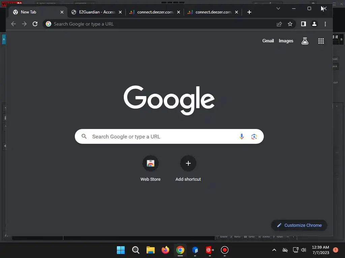The height and width of the screenshot is (258, 345).
Task: Open network settings tray icon
Action: point(295,250)
